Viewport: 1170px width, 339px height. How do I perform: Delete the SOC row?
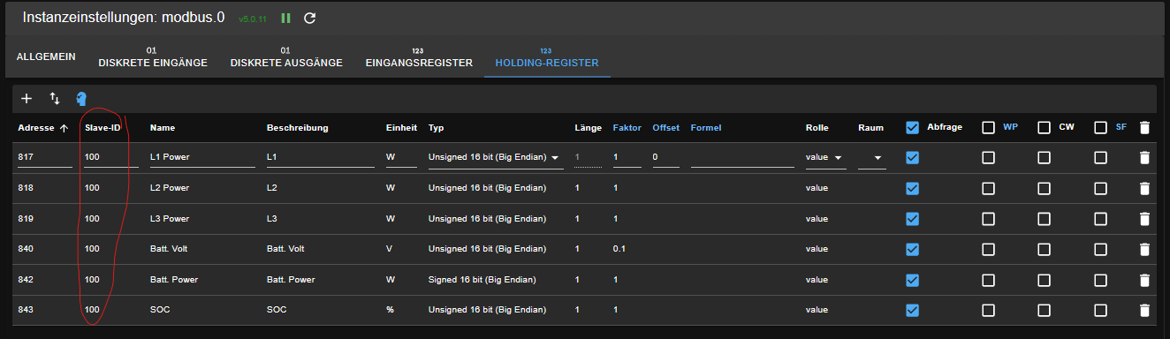click(1144, 310)
